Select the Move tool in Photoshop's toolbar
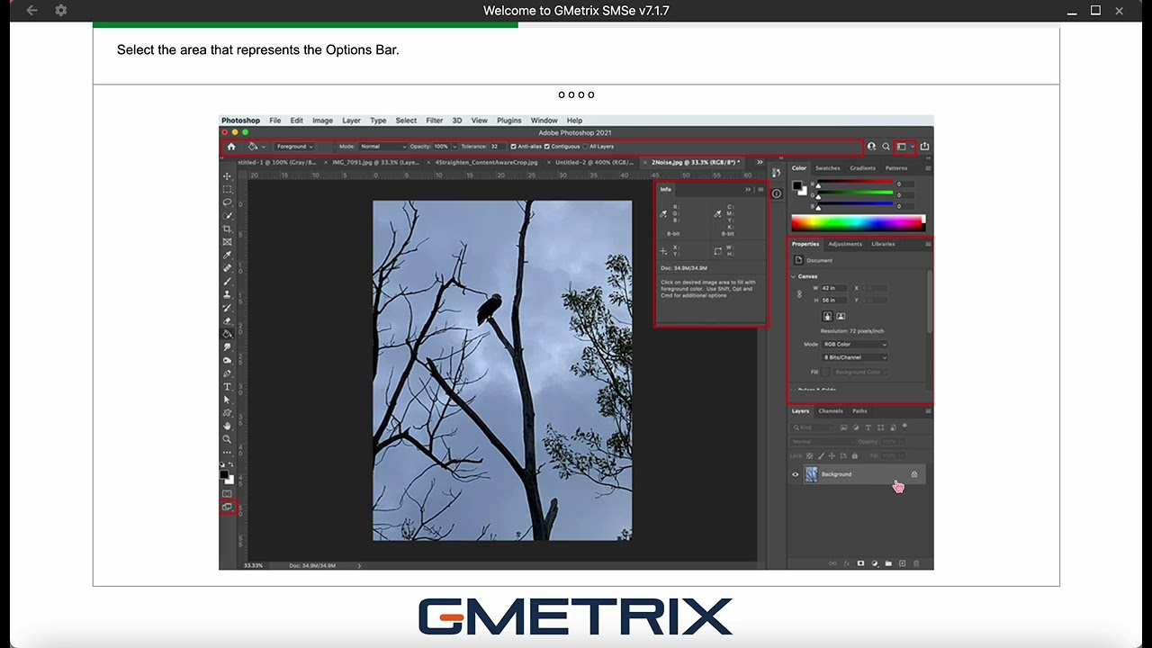Image resolution: width=1152 pixels, height=648 pixels. tap(227, 175)
